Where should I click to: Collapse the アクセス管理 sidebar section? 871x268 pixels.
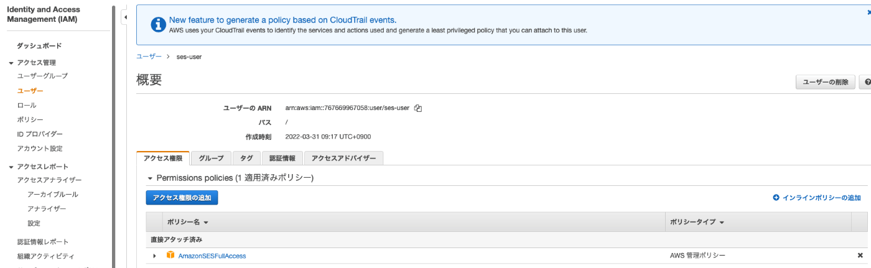11,63
